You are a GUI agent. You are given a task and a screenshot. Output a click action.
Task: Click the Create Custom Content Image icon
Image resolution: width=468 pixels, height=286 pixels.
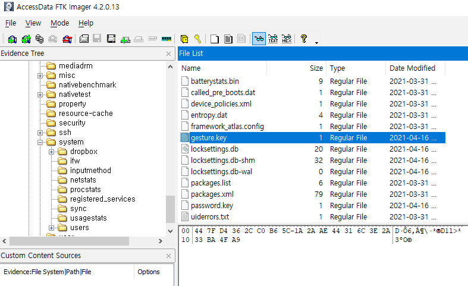(x=139, y=39)
